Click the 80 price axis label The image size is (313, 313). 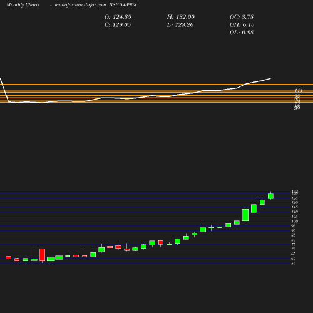tap(294, 240)
